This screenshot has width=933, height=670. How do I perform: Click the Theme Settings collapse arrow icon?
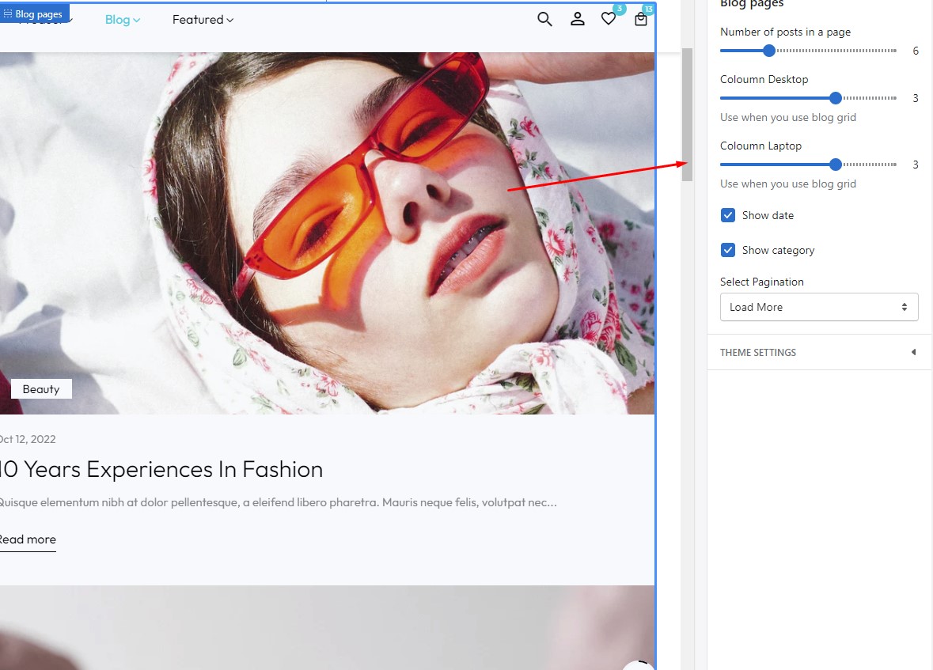point(913,352)
